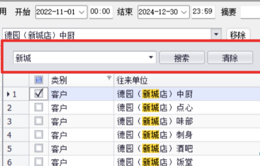Viewport: 260px width, 166px height.
Task: Click the end time 23:59 field
Action: coord(203,12)
